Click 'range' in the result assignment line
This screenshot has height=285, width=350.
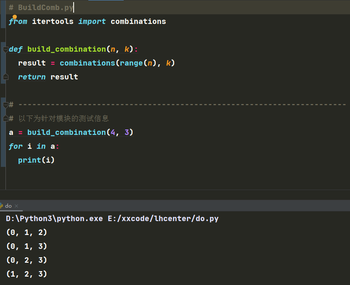pos(131,63)
